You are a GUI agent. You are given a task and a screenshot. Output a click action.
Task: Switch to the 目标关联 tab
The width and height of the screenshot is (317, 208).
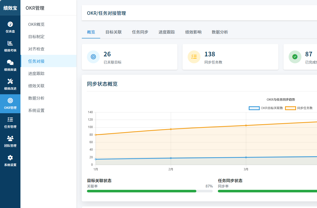click(114, 32)
